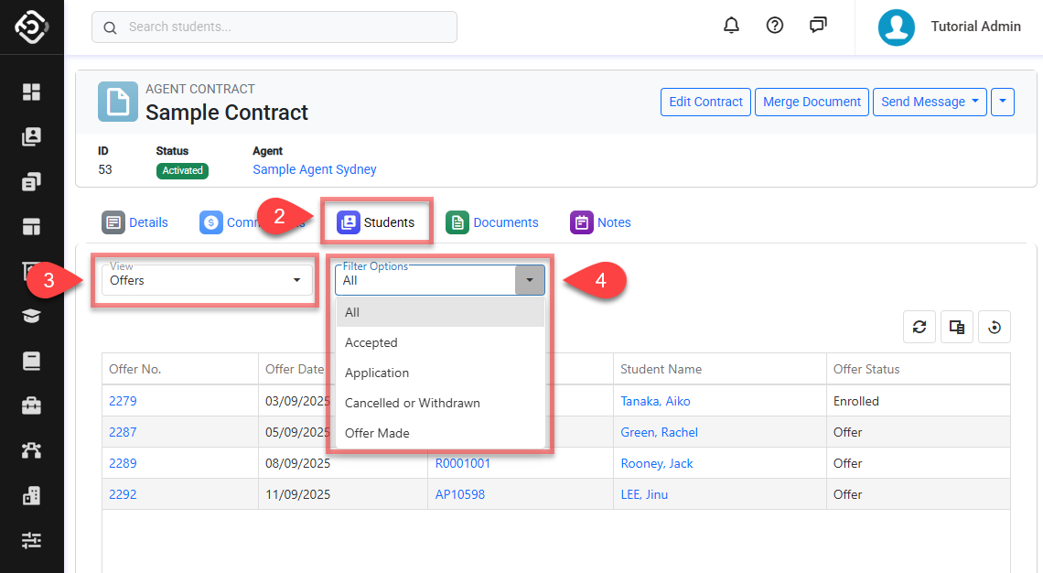The width and height of the screenshot is (1043, 573).
Task: Open the chat messages icon
Action: 818,26
